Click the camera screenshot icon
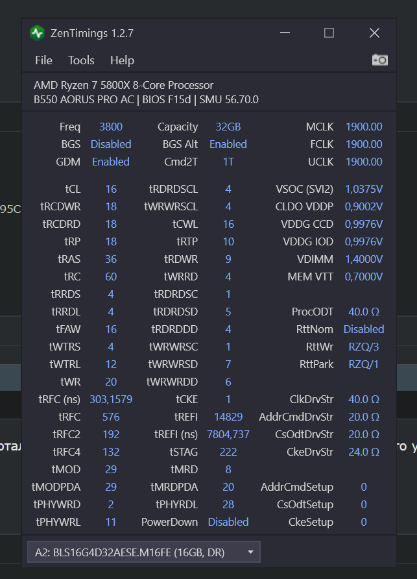The width and height of the screenshot is (417, 579). coord(379,60)
